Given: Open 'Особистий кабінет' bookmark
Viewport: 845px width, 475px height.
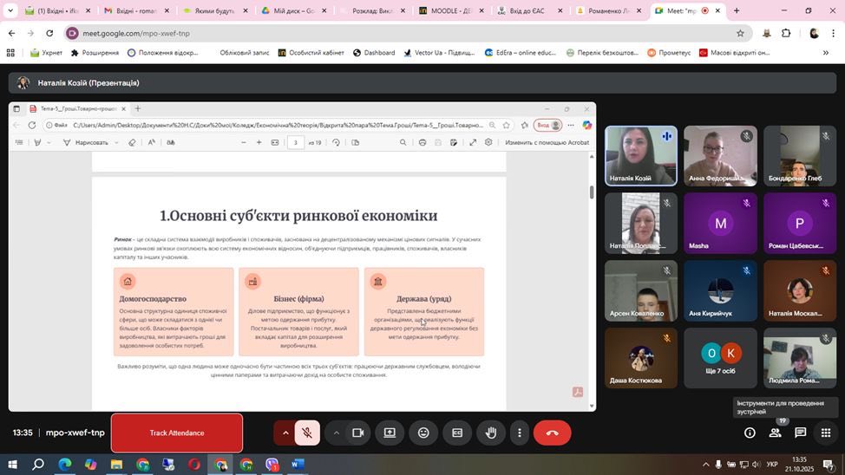Looking at the screenshot, I should click(311, 53).
